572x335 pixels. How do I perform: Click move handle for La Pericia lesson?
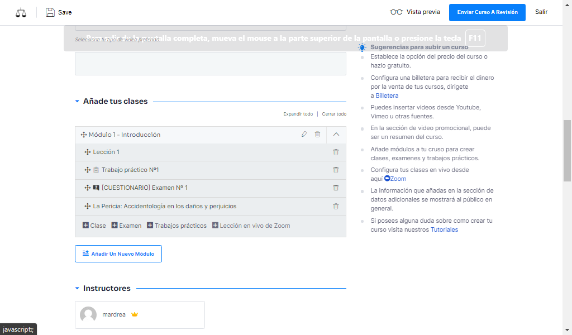(88, 207)
